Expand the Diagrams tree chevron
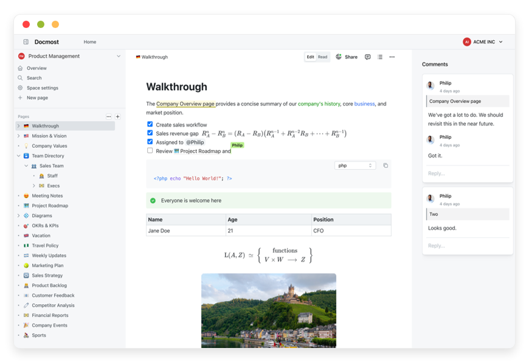The height and width of the screenshot is (362, 529). pos(19,215)
